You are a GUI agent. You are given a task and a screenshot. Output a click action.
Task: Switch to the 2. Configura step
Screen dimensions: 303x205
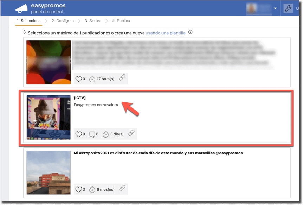point(63,21)
